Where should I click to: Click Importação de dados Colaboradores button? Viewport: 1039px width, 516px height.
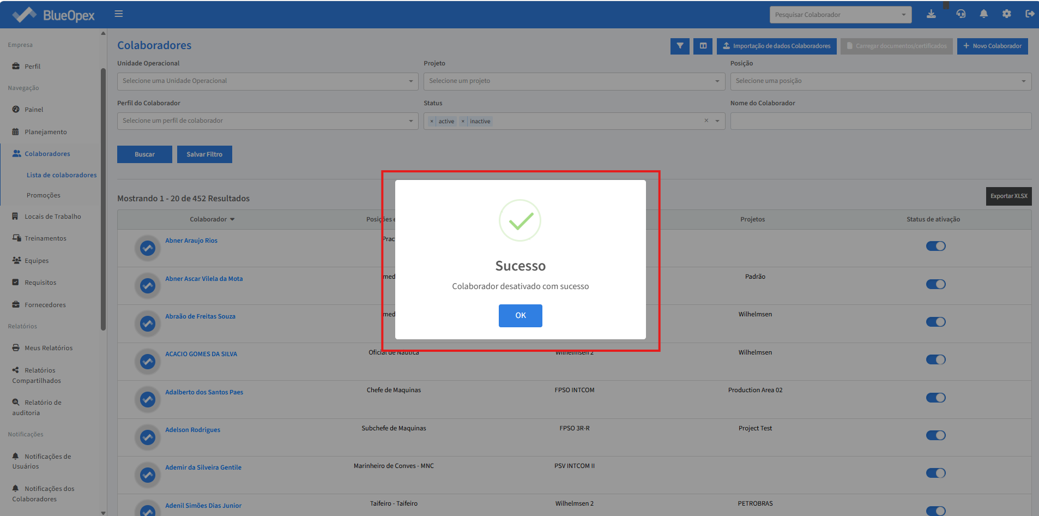pos(776,46)
